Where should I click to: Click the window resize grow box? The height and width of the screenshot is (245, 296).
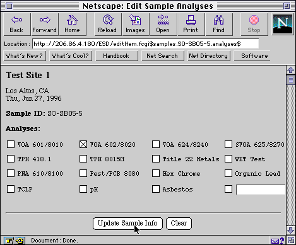click(291, 240)
